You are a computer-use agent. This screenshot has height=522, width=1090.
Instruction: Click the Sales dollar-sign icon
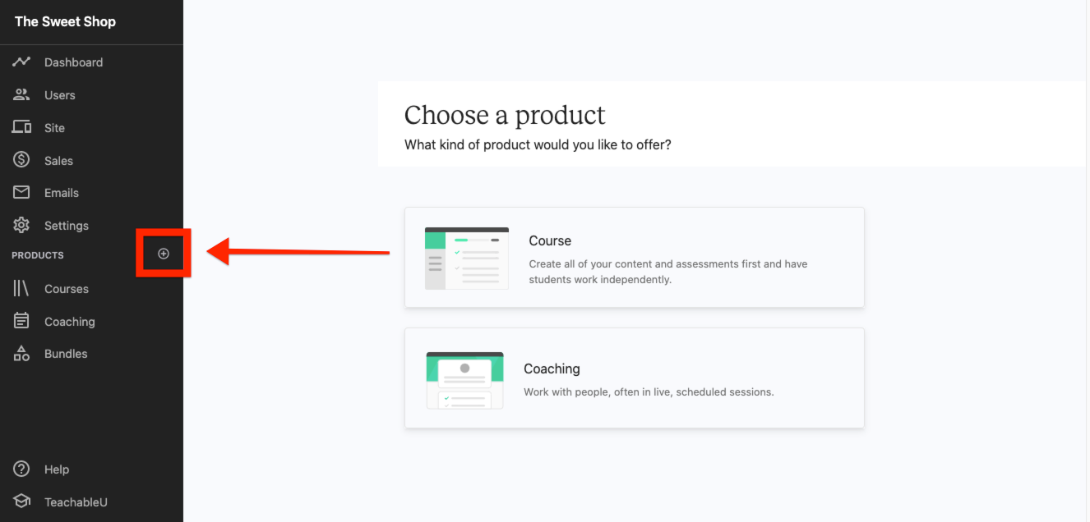click(21, 160)
